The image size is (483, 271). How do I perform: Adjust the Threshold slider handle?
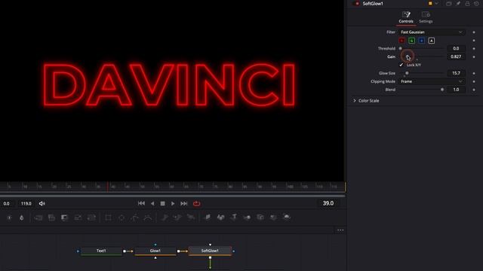pos(401,48)
